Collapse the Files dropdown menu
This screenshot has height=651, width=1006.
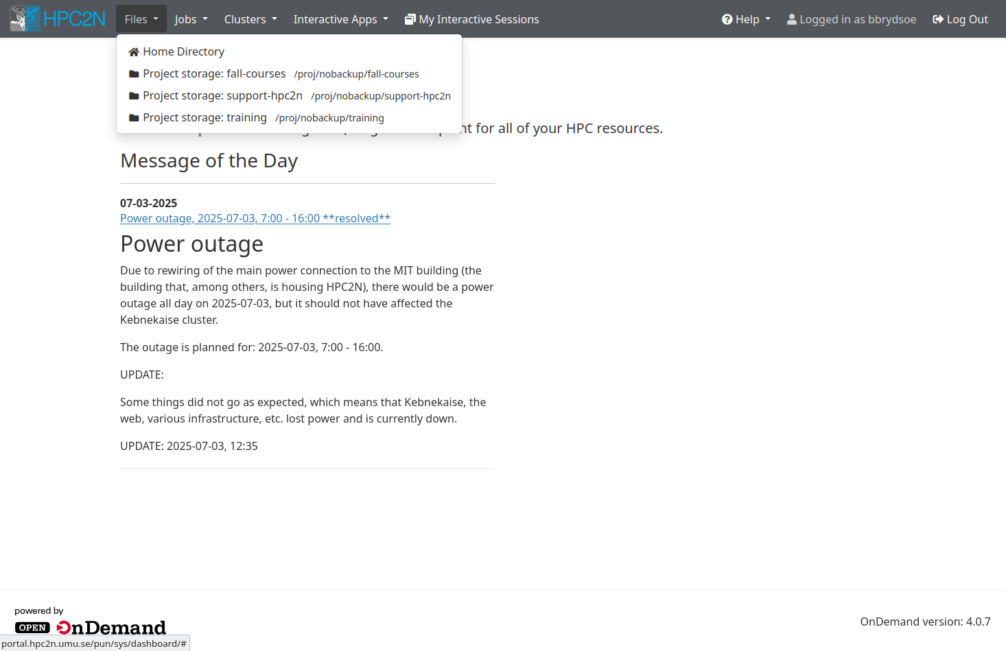141,19
